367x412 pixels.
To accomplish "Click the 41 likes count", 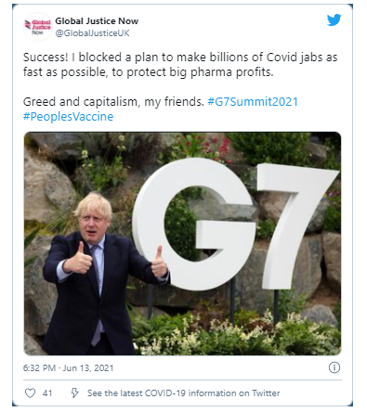I will click(47, 393).
